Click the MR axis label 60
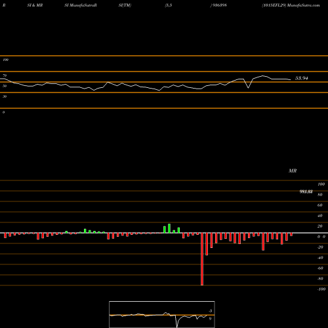328x328 pixels. [319, 205]
